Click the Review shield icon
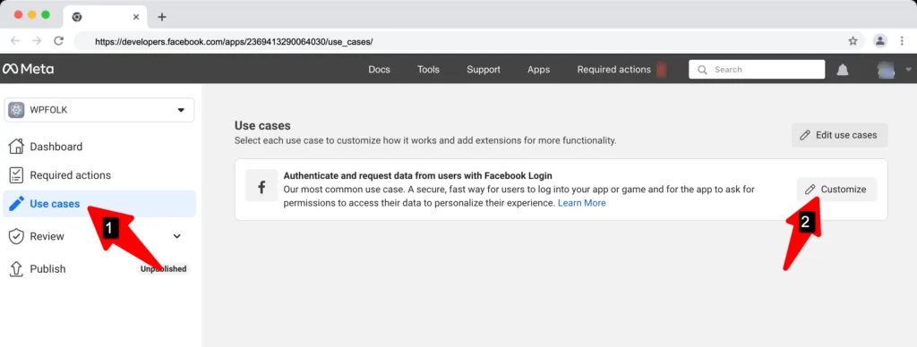This screenshot has height=347, width=917. [16, 236]
